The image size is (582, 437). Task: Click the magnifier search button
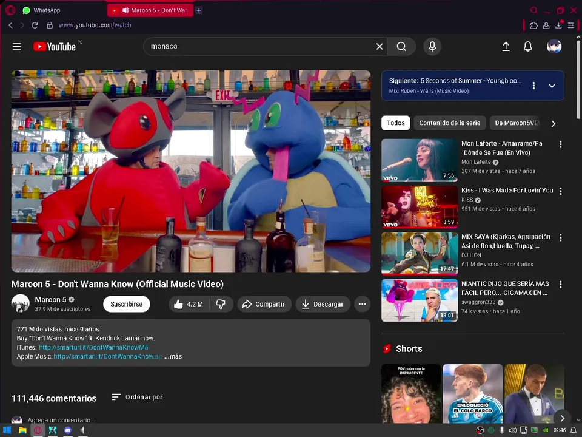(401, 47)
